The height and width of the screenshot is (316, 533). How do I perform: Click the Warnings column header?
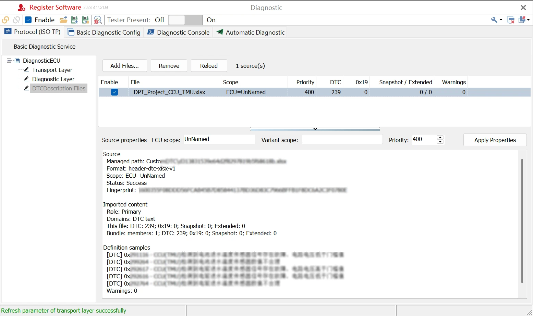(x=451, y=82)
